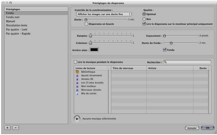The width and height of the screenshot is (217, 135).
Task: Click the Durée slider handle
Action: click(86, 20)
